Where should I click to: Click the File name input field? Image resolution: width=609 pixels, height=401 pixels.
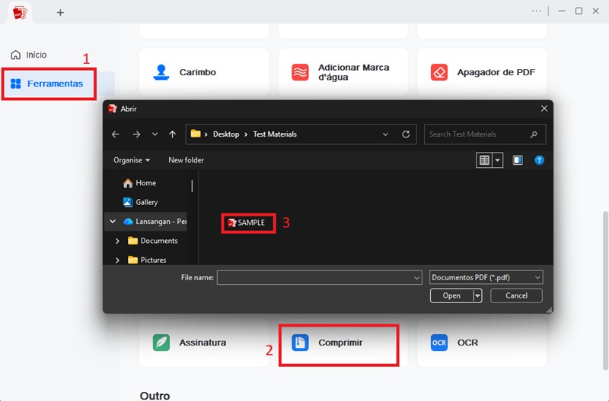(314, 278)
